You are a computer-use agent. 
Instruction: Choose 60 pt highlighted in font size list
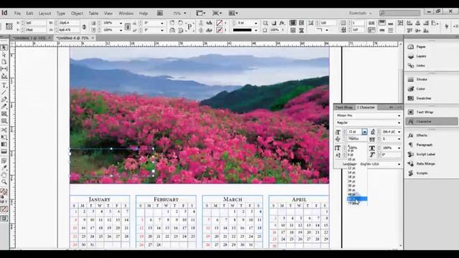point(357,199)
